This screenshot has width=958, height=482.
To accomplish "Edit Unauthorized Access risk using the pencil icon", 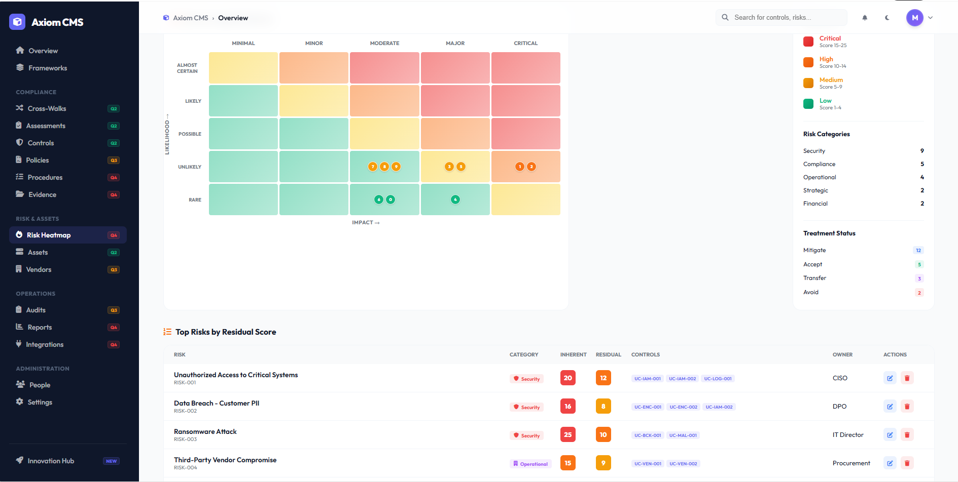I will click(890, 378).
